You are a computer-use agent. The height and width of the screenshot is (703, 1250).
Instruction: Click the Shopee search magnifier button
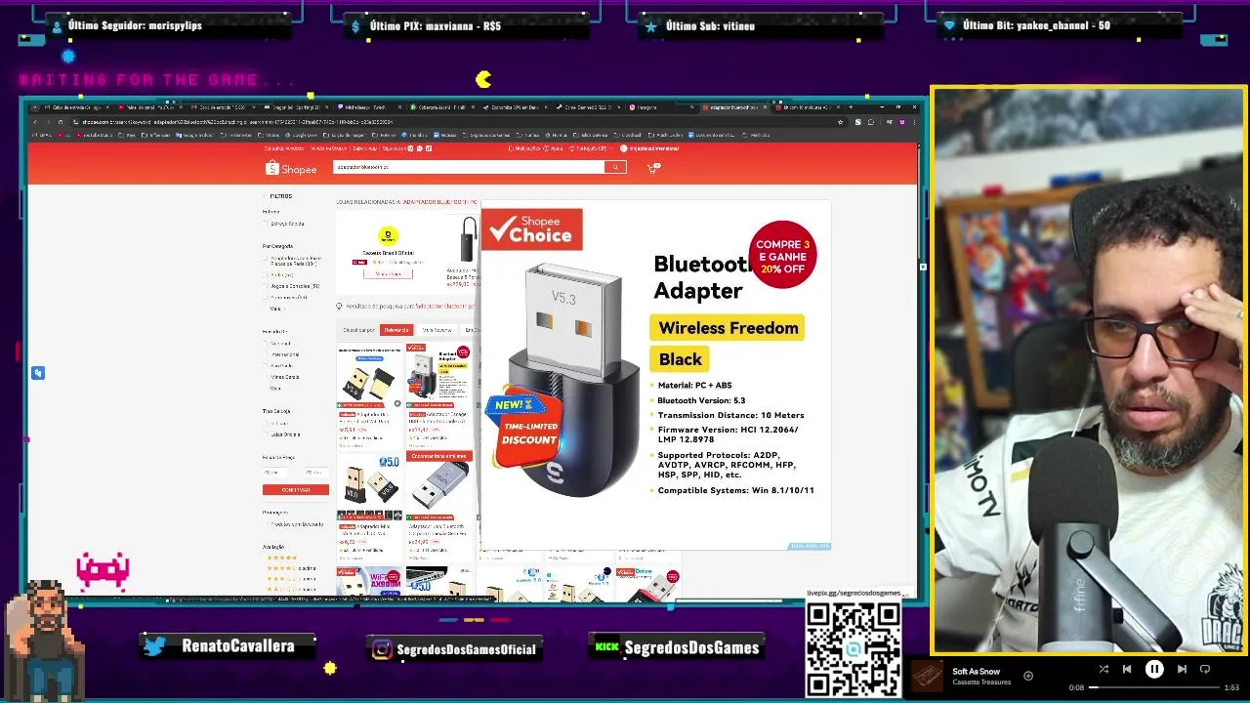click(x=615, y=167)
